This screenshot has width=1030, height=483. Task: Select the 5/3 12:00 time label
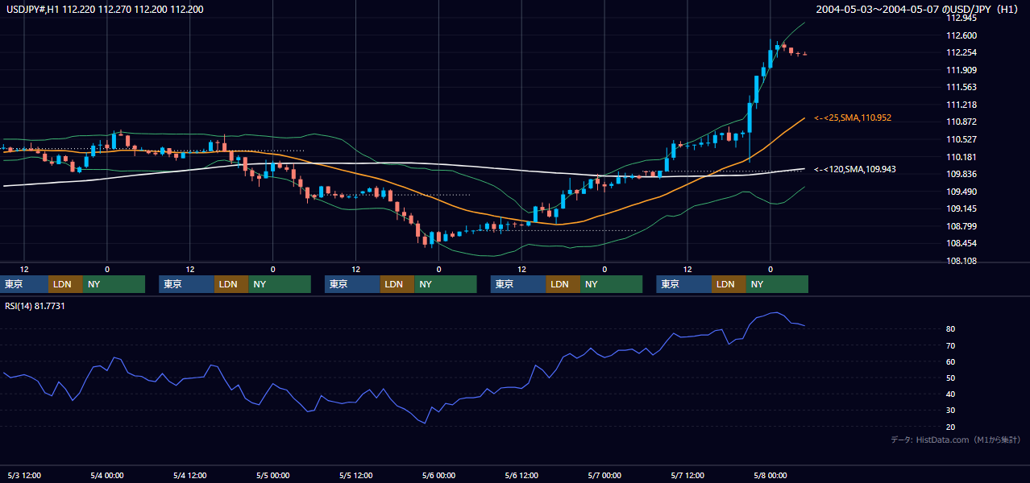(24, 475)
